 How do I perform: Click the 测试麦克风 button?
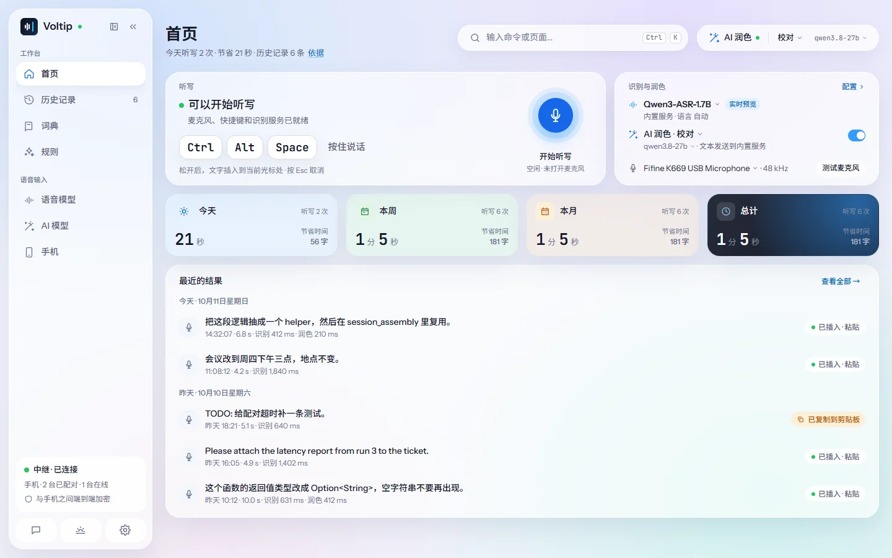tap(841, 168)
